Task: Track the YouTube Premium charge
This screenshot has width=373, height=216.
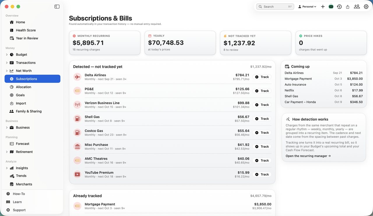Action: click(x=262, y=174)
